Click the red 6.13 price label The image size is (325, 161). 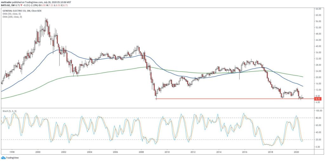318,99
